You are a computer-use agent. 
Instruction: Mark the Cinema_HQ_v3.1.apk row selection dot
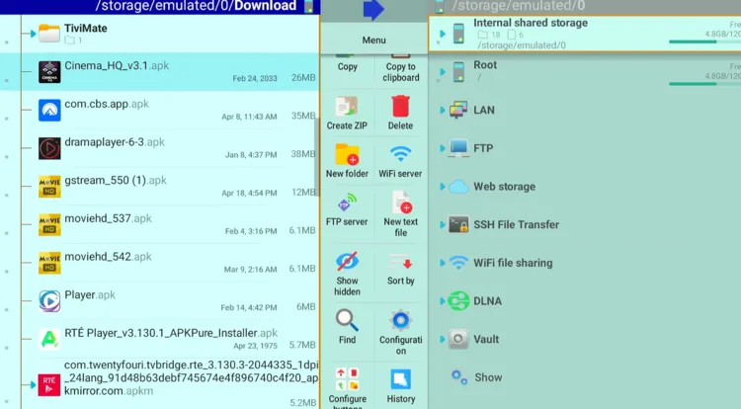pos(7,81)
